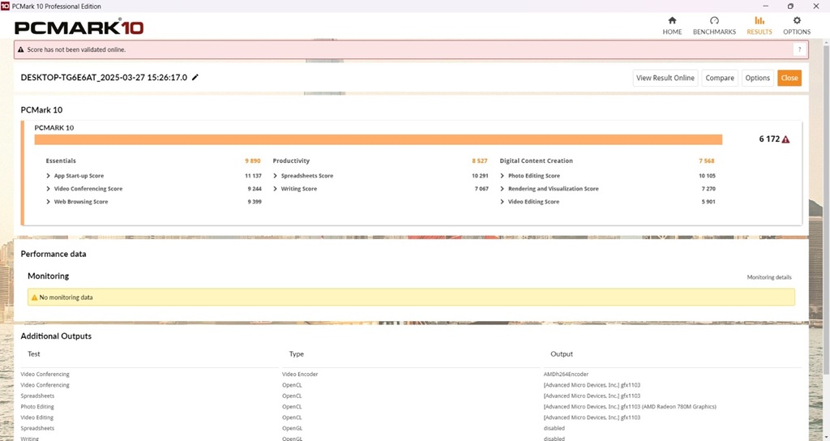Switch to the Results tab

(759, 25)
